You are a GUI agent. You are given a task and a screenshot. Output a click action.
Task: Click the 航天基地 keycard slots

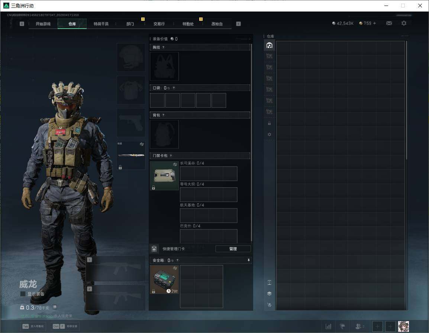[x=209, y=215]
